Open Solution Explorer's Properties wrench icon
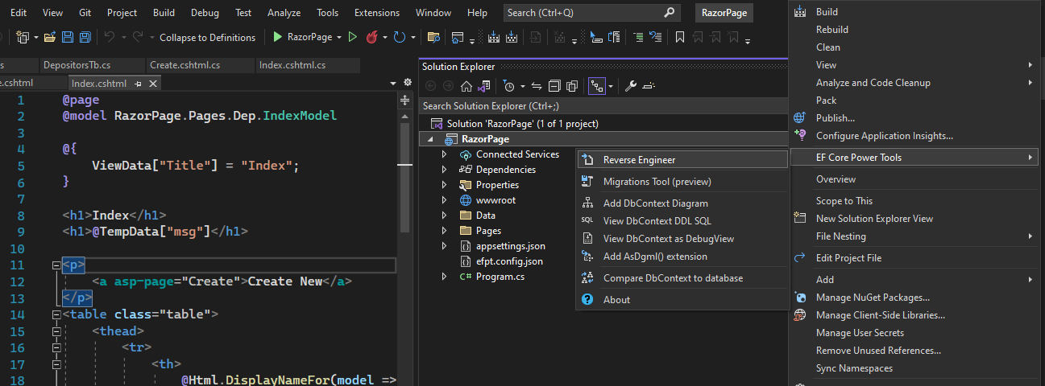Image resolution: width=1045 pixels, height=386 pixels. (x=631, y=86)
